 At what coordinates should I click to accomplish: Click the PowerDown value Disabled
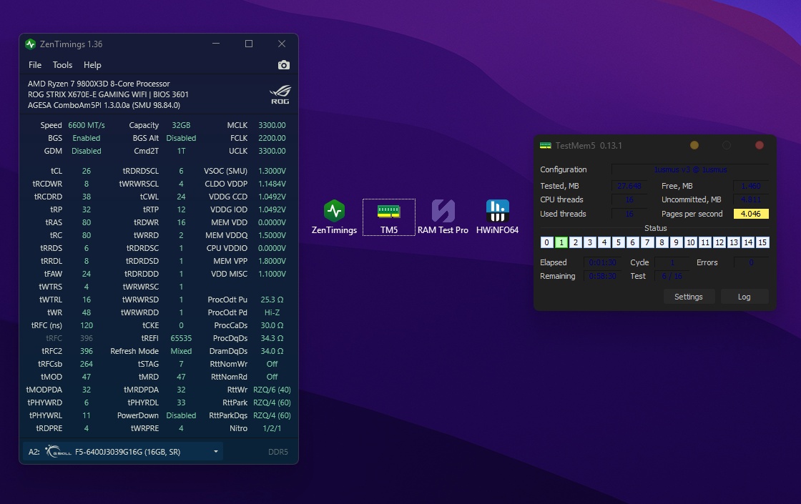coord(181,415)
